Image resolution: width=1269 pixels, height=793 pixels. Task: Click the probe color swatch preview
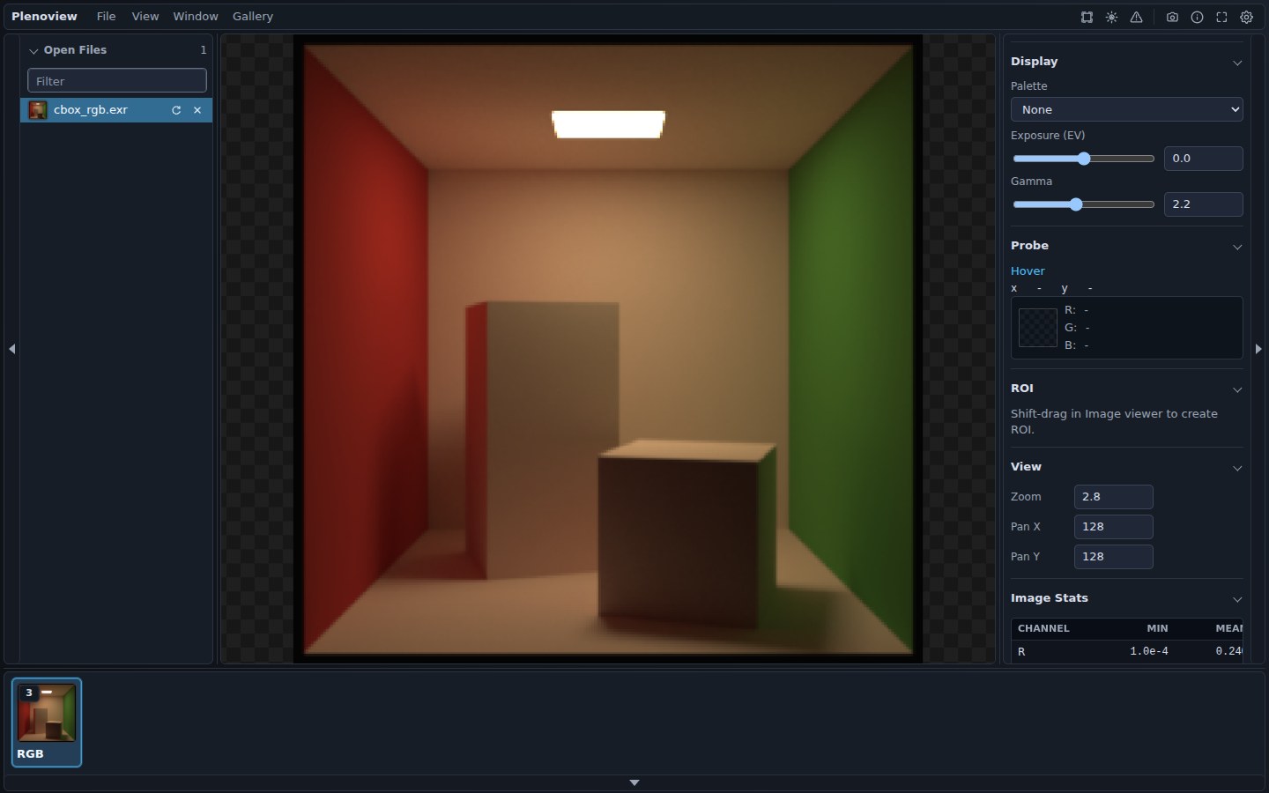(1038, 328)
